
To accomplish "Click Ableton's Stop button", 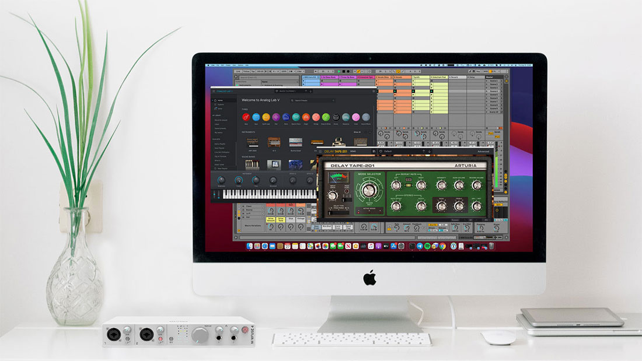I will tap(344, 71).
